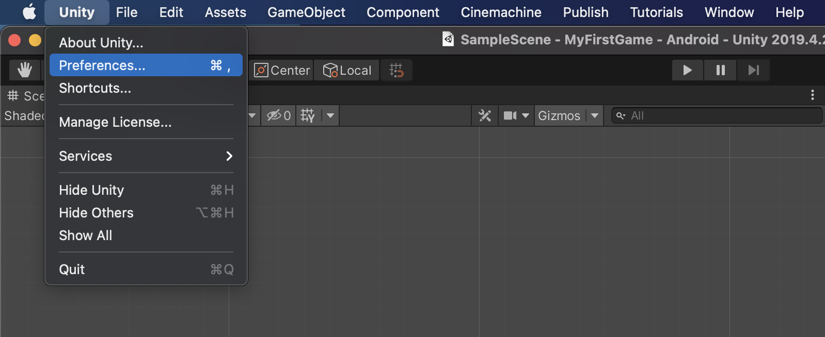Open scene camera dropdown arrow
This screenshot has width=825, height=337.
[526, 115]
